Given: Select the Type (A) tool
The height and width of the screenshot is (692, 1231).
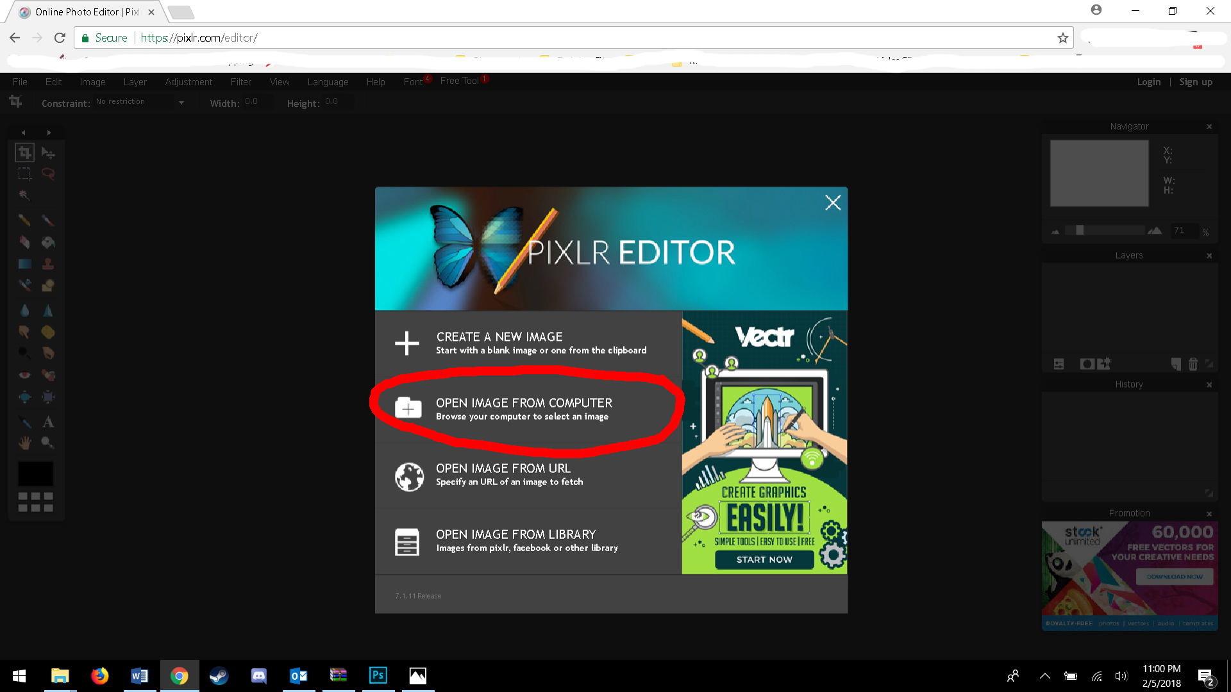Looking at the screenshot, I should [48, 422].
